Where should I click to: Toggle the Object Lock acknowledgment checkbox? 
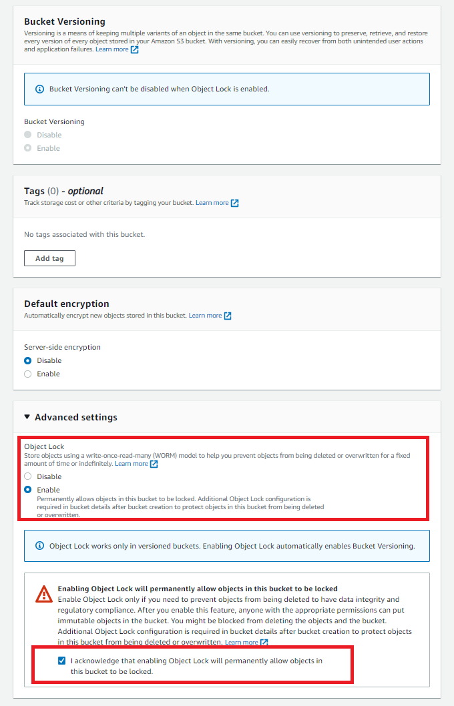click(x=61, y=661)
